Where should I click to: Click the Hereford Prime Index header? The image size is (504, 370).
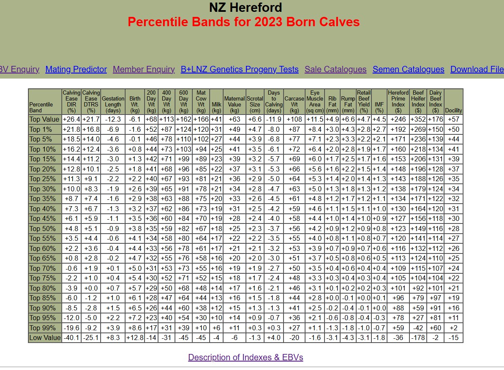(x=398, y=102)
